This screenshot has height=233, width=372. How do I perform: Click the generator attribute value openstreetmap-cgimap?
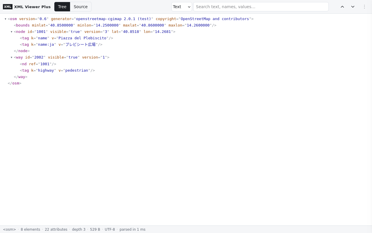click(114, 19)
